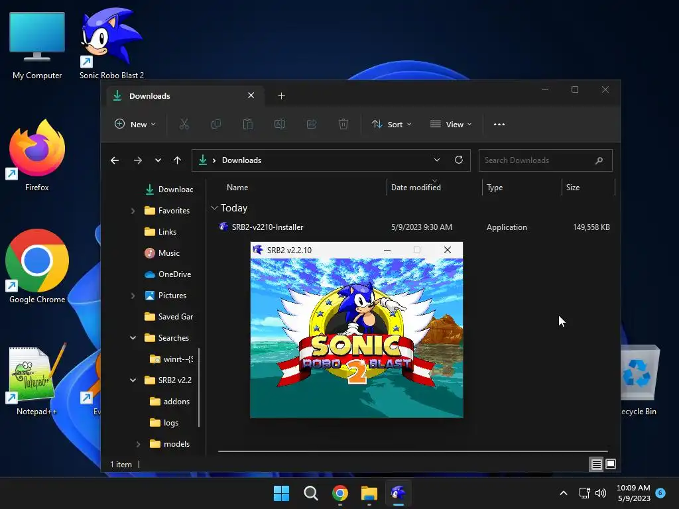This screenshot has width=679, height=509.
Task: Open File Explorer from the taskbar
Action: (x=369, y=493)
